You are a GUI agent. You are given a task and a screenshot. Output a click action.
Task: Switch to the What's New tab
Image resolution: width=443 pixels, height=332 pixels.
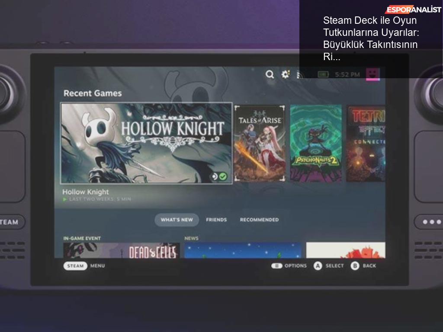point(177,220)
